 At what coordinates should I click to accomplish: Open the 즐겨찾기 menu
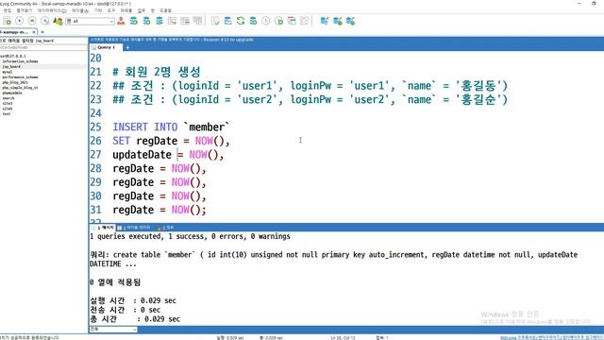pos(25,10)
